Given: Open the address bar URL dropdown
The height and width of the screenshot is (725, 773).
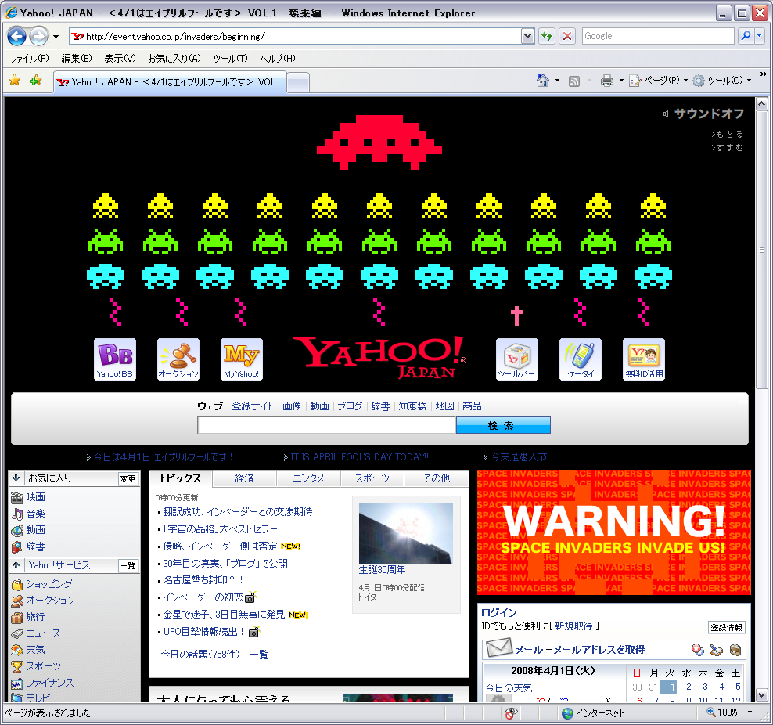Looking at the screenshot, I should tap(527, 36).
